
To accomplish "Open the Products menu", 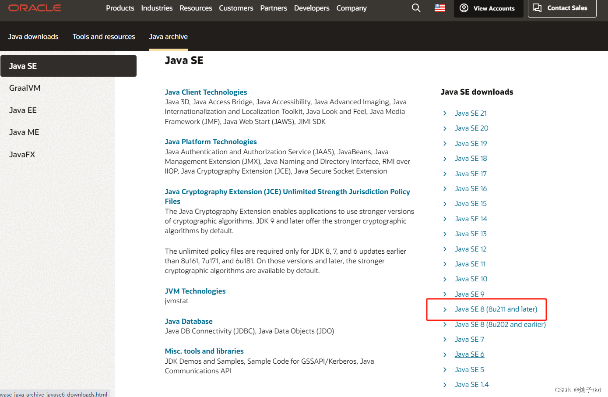I will click(x=120, y=8).
